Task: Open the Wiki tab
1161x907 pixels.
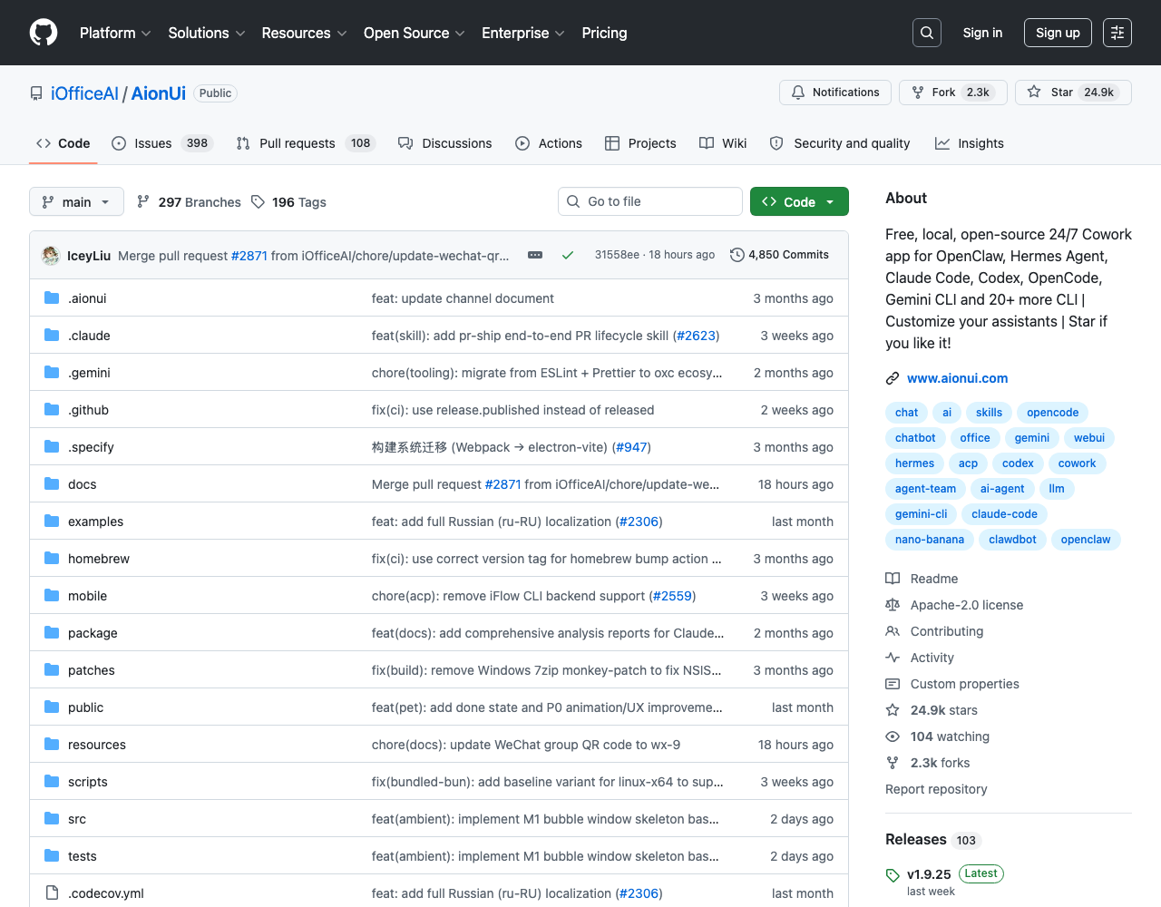Action: (723, 143)
